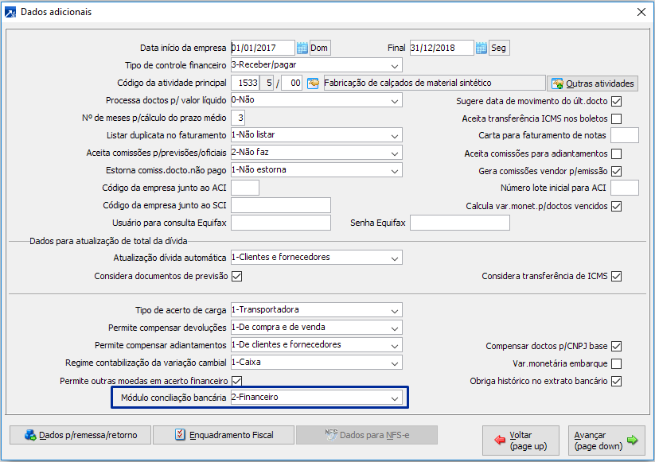Viewport: 655px width, 462px height.
Task: Enable Aceita comissões para adiantamentos
Action: pyautogui.click(x=617, y=153)
